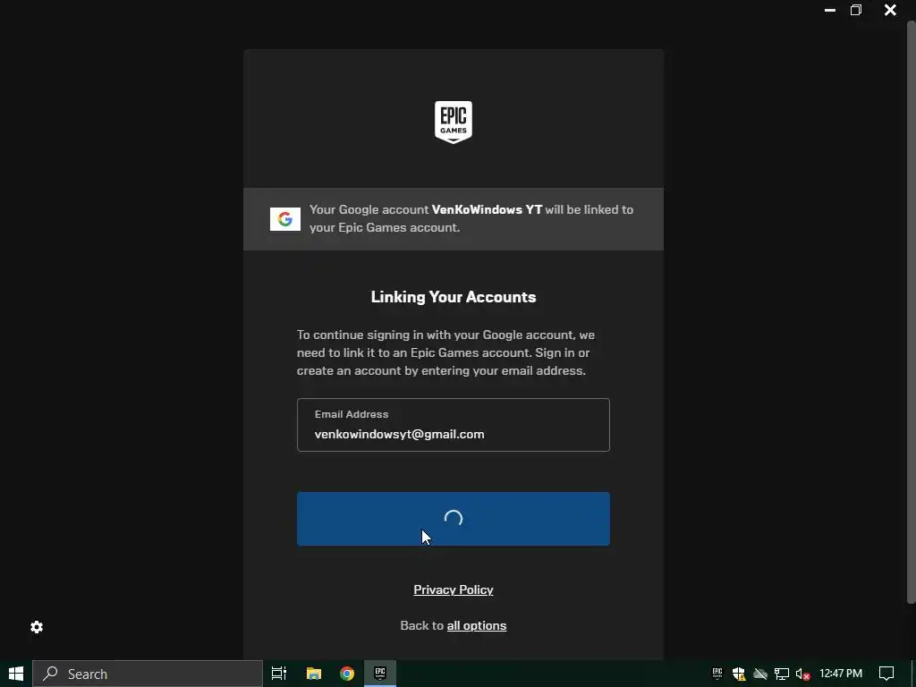Click the taskbar Search box
This screenshot has height=687, width=916.
pyautogui.click(x=148, y=674)
